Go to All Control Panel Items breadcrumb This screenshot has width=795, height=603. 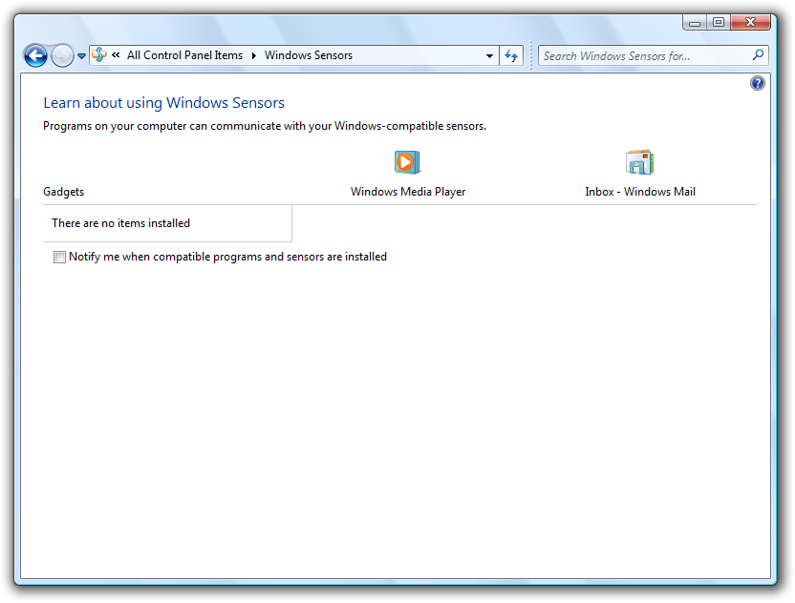[184, 55]
